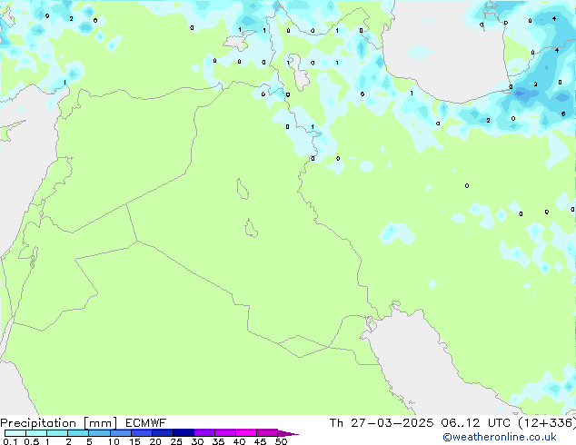
Task: Click the 'Precipitation' title word
Action: (x=38, y=423)
